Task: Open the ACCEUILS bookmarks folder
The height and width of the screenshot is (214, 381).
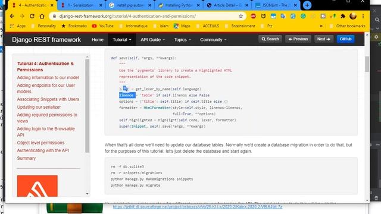Action: point(208,26)
